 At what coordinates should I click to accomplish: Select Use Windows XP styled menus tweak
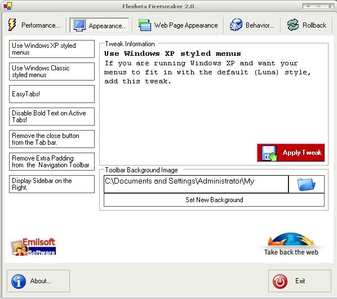click(x=52, y=49)
